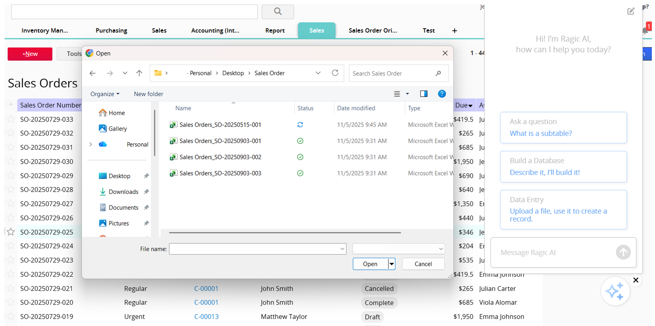Star the SO-20250729-021 order row

pos(11,288)
